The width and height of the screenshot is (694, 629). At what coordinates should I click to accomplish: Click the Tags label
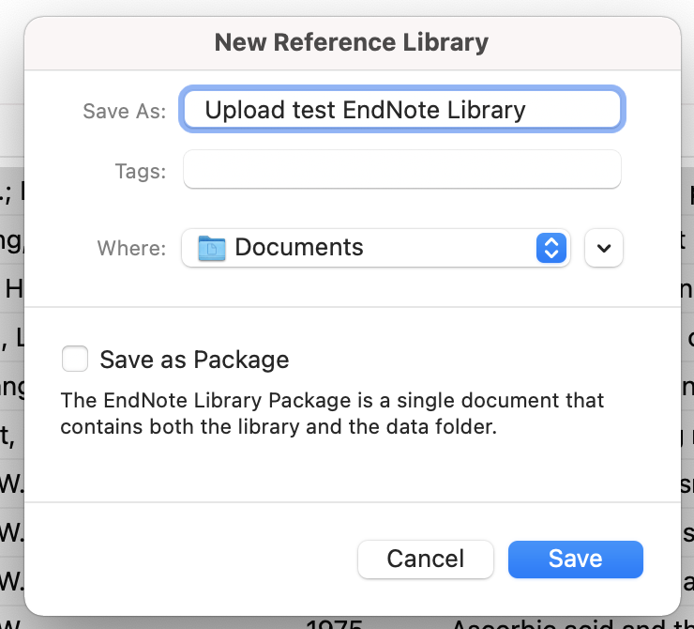pyautogui.click(x=140, y=171)
